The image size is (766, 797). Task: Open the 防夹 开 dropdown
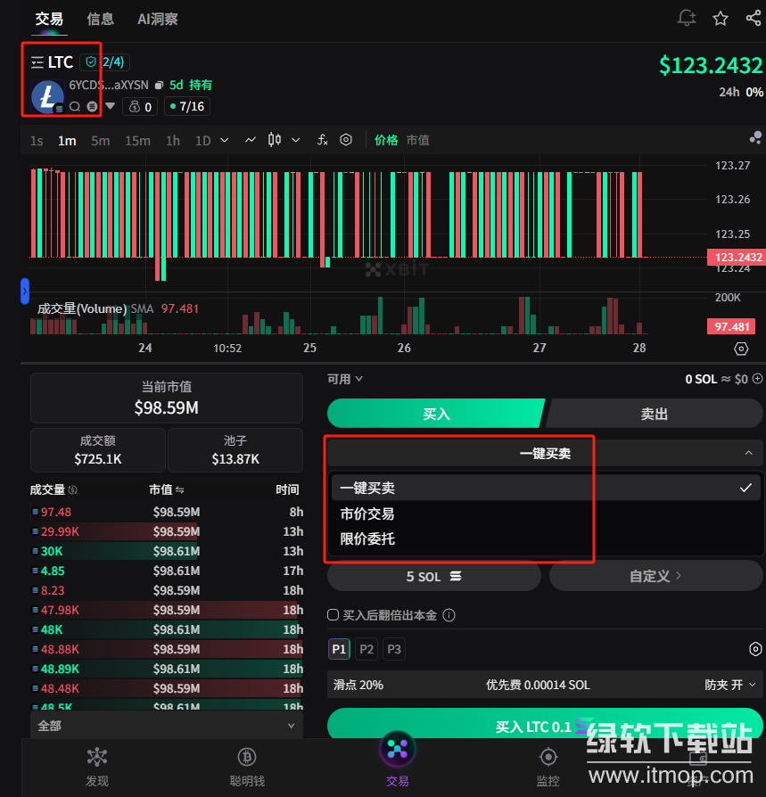tap(730, 685)
